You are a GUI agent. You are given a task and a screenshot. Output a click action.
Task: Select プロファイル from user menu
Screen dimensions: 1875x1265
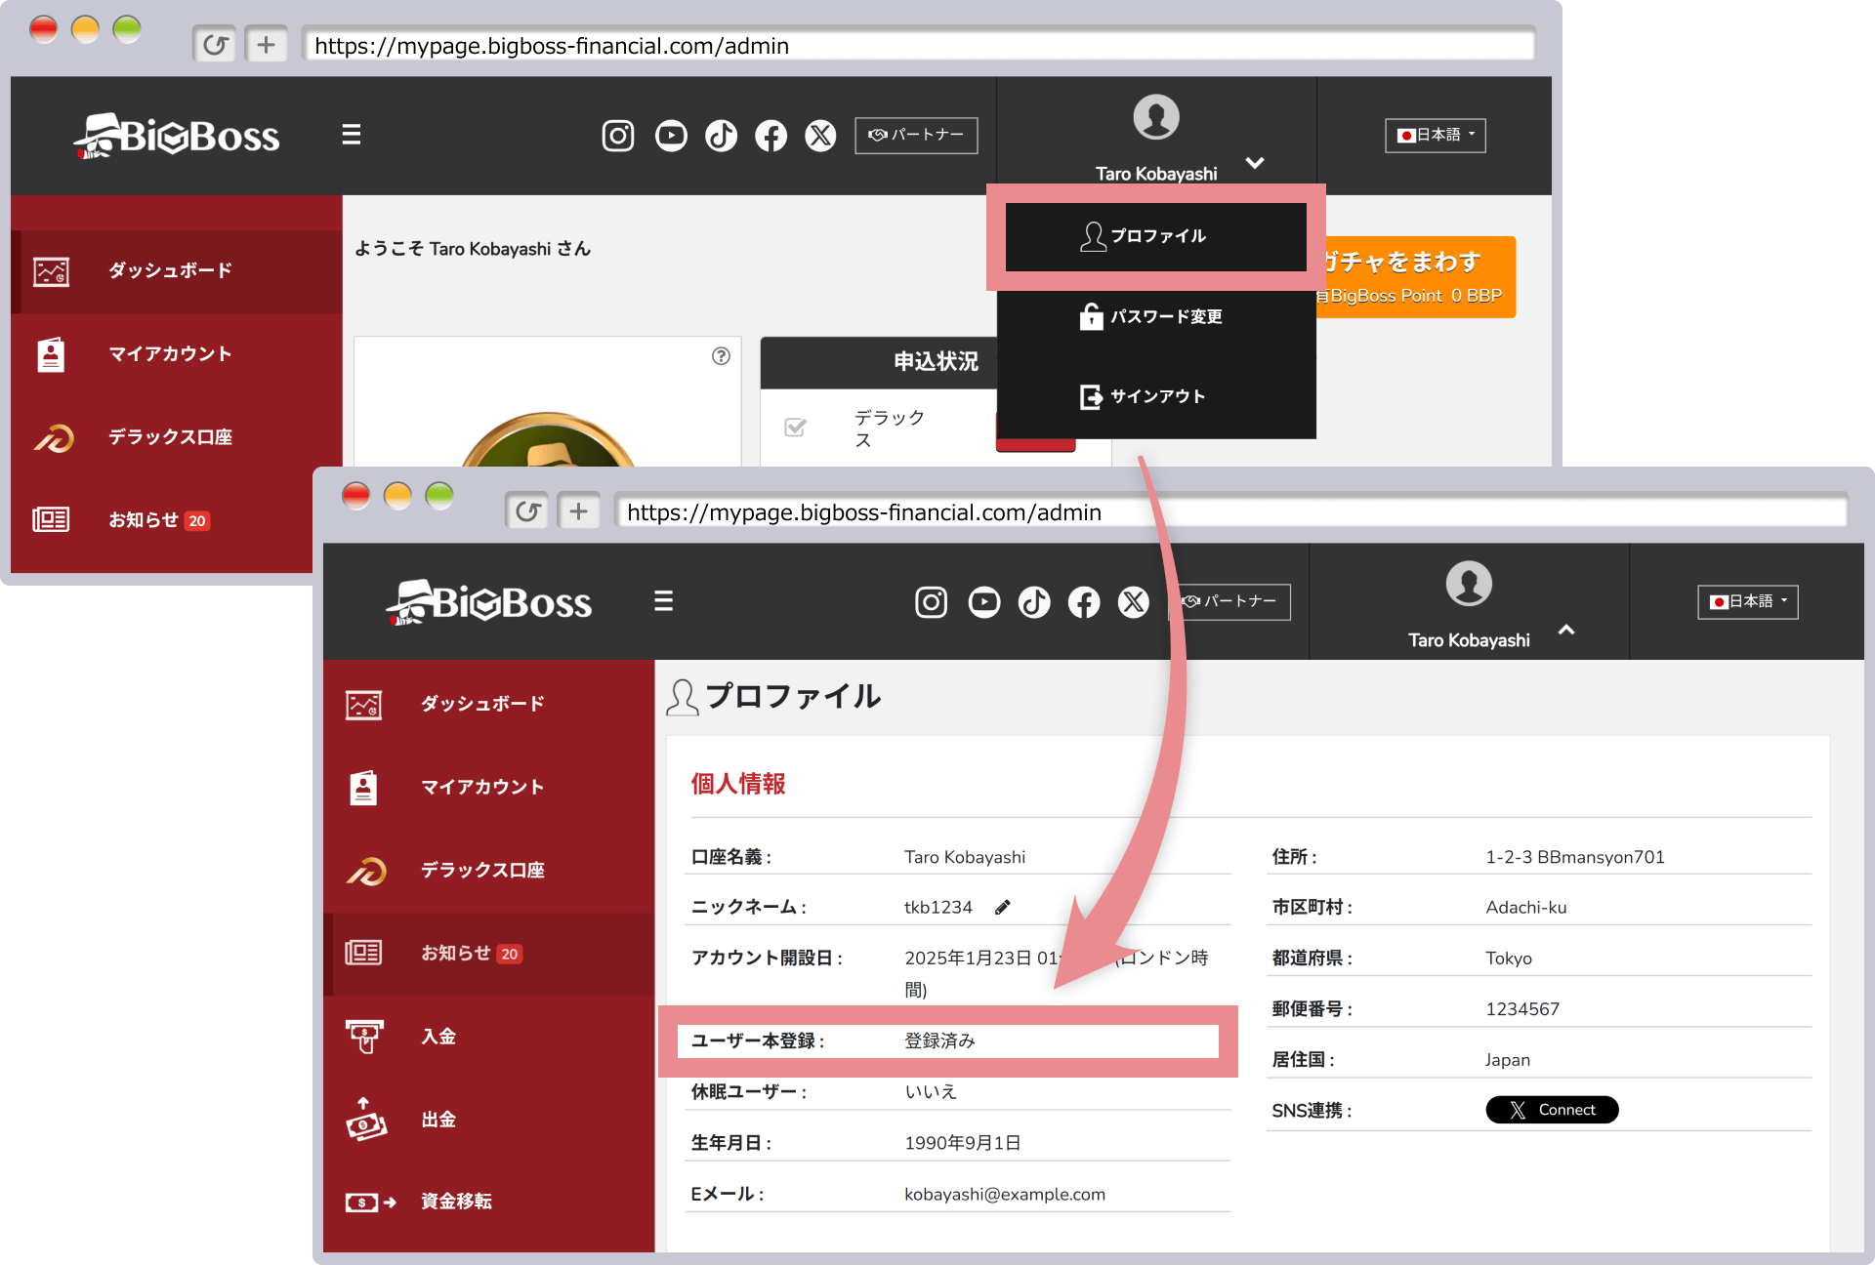(1155, 236)
